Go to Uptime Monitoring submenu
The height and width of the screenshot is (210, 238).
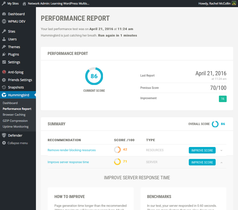pos(16,127)
